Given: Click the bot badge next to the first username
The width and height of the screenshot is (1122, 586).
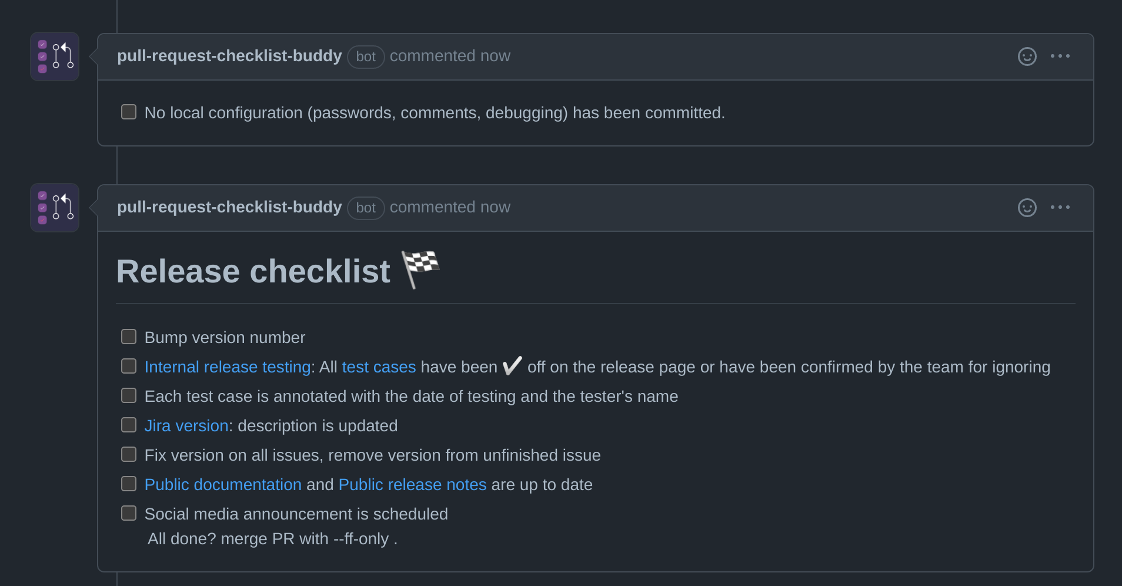Looking at the screenshot, I should click(365, 56).
